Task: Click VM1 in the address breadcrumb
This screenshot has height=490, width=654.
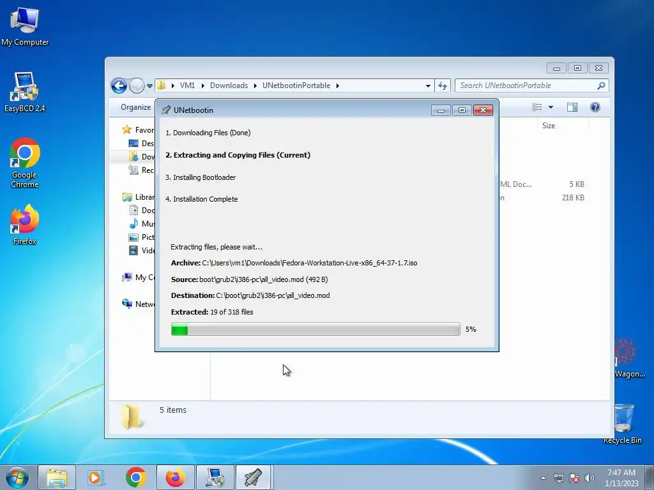Action: tap(187, 85)
